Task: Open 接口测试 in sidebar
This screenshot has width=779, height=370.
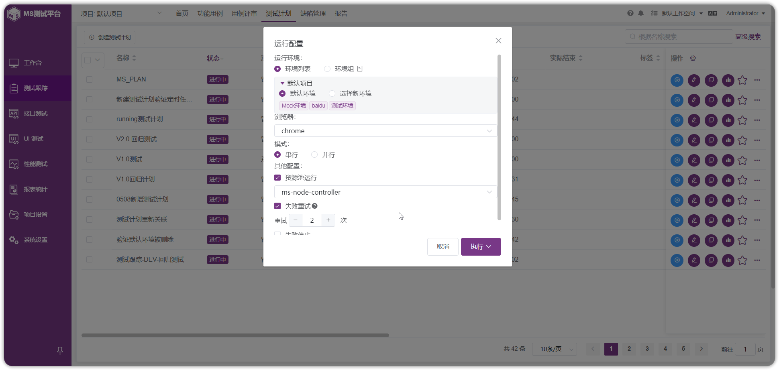Action: [x=38, y=113]
